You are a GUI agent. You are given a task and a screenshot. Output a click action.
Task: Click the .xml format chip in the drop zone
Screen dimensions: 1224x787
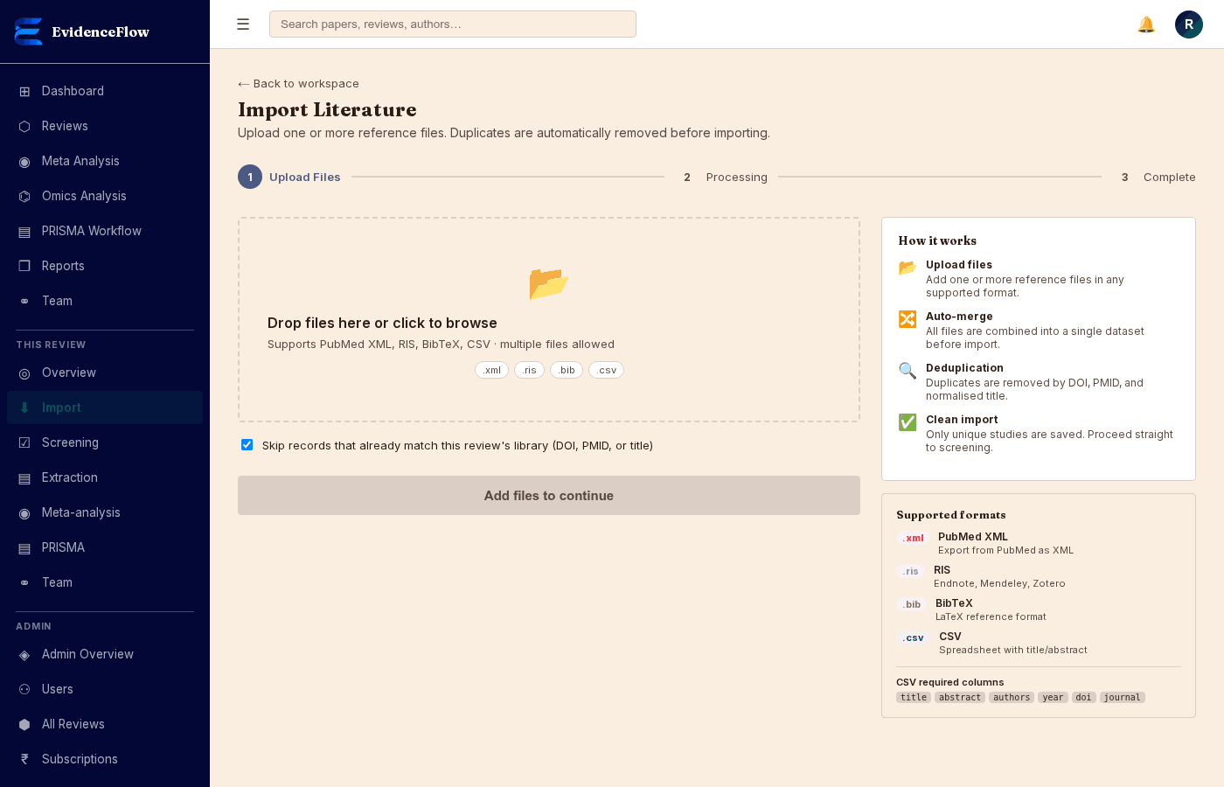[x=491, y=370]
